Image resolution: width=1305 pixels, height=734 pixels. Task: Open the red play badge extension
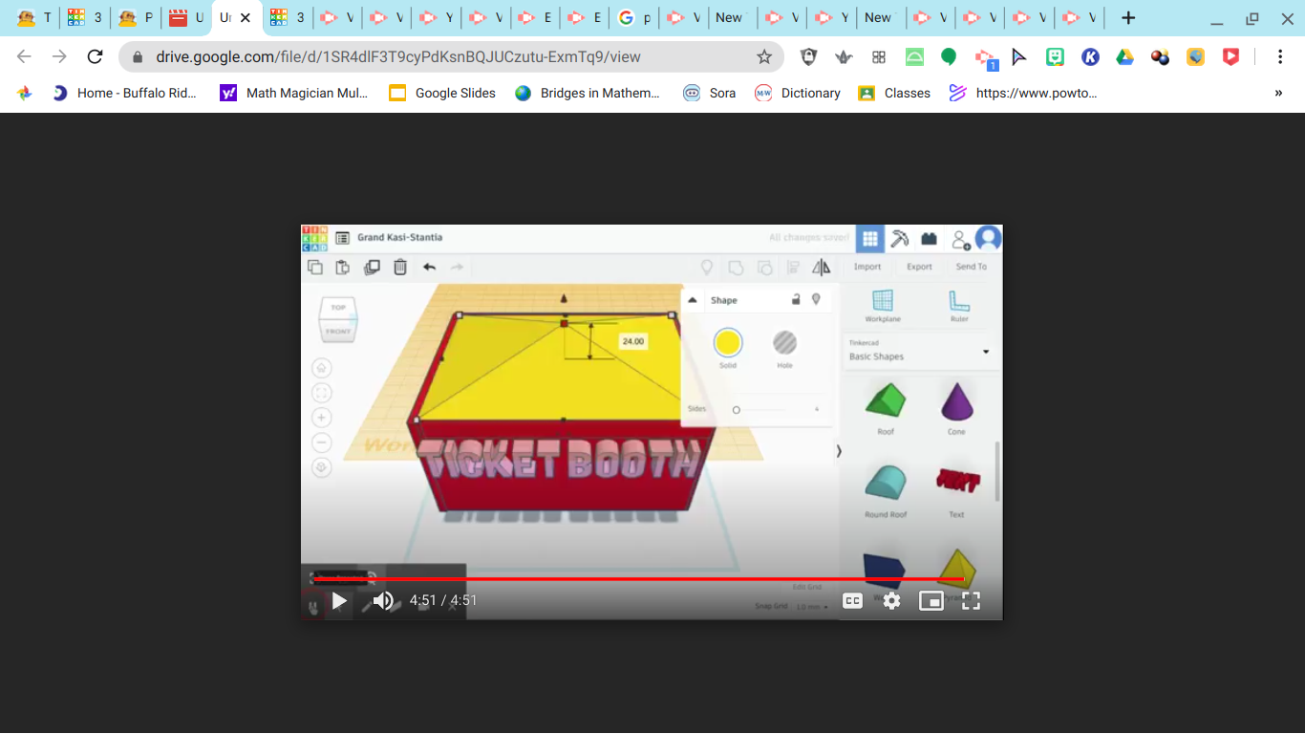pyautogui.click(x=1231, y=57)
